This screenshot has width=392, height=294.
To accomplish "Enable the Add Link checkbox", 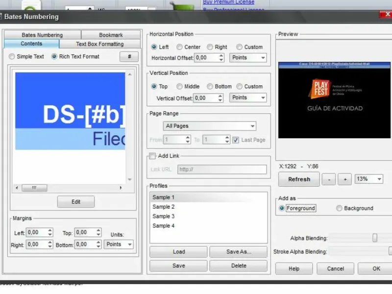I will [x=152, y=156].
